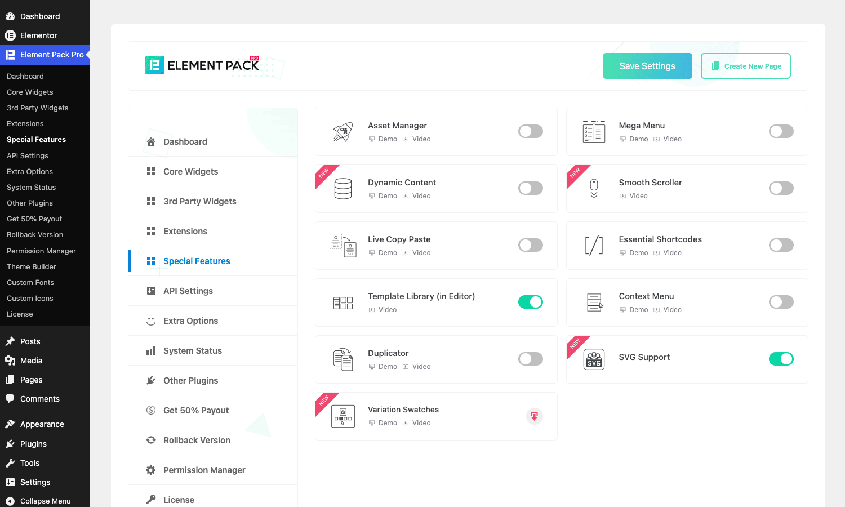Switch on the Context Menu toggle
This screenshot has height=507, width=845.
coord(781,302)
